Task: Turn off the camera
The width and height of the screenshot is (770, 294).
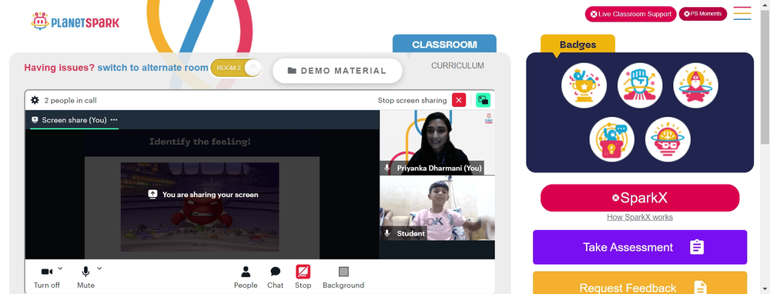Action: tap(47, 277)
